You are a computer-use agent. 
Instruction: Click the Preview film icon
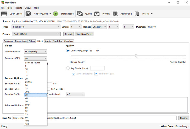[x=97, y=14]
